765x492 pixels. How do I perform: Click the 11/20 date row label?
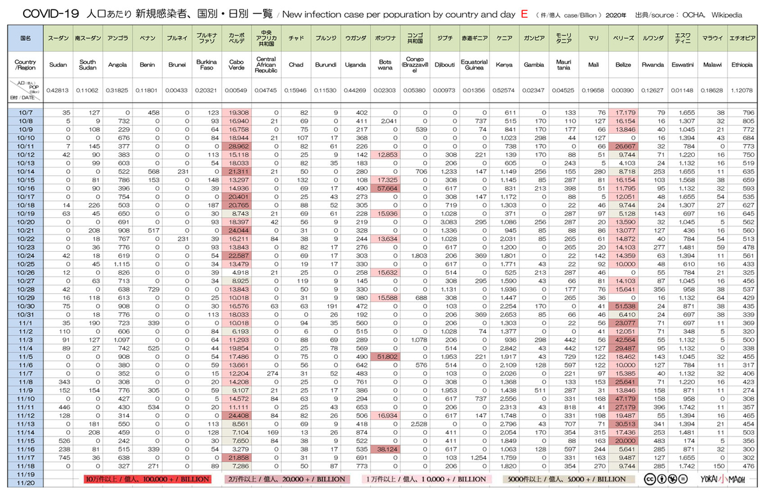pyautogui.click(x=25, y=482)
